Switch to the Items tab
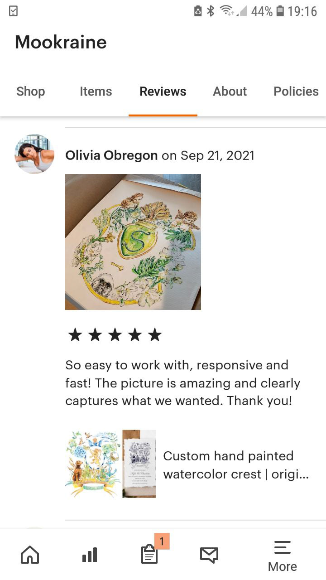The image size is (326, 580). click(x=96, y=91)
